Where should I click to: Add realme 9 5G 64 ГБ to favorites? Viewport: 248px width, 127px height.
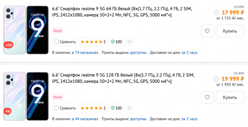point(207,31)
